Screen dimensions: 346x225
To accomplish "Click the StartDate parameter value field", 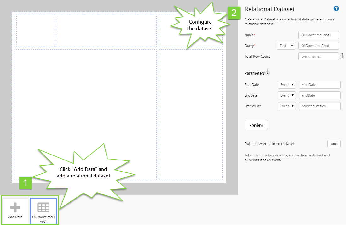I will click(x=320, y=85).
